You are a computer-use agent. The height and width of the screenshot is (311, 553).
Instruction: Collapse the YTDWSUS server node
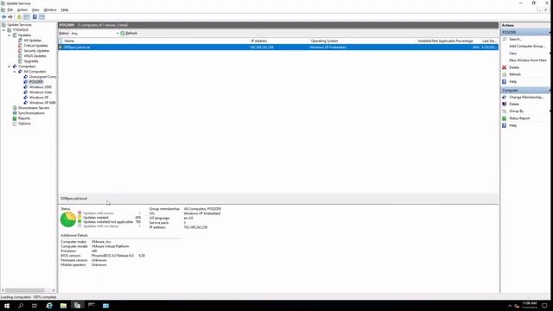pyautogui.click(x=3, y=30)
